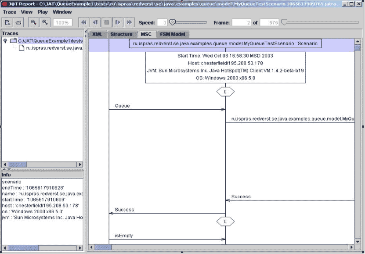The height and width of the screenshot is (254, 365).
Task: Select the ru.ispras.redverst trace file item
Action: coord(54,47)
